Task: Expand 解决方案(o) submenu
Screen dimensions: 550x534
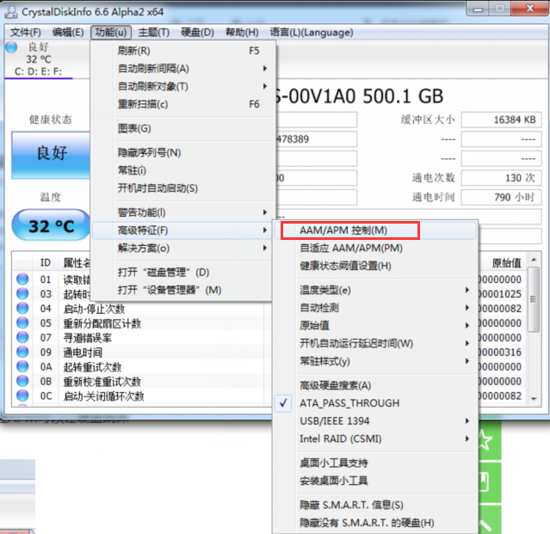Action: (182, 248)
